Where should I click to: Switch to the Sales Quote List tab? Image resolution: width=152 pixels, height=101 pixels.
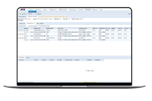tap(22, 17)
